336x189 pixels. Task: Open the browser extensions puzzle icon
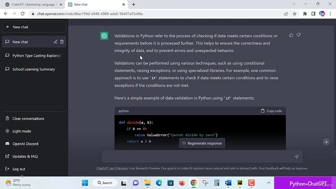pos(305,14)
